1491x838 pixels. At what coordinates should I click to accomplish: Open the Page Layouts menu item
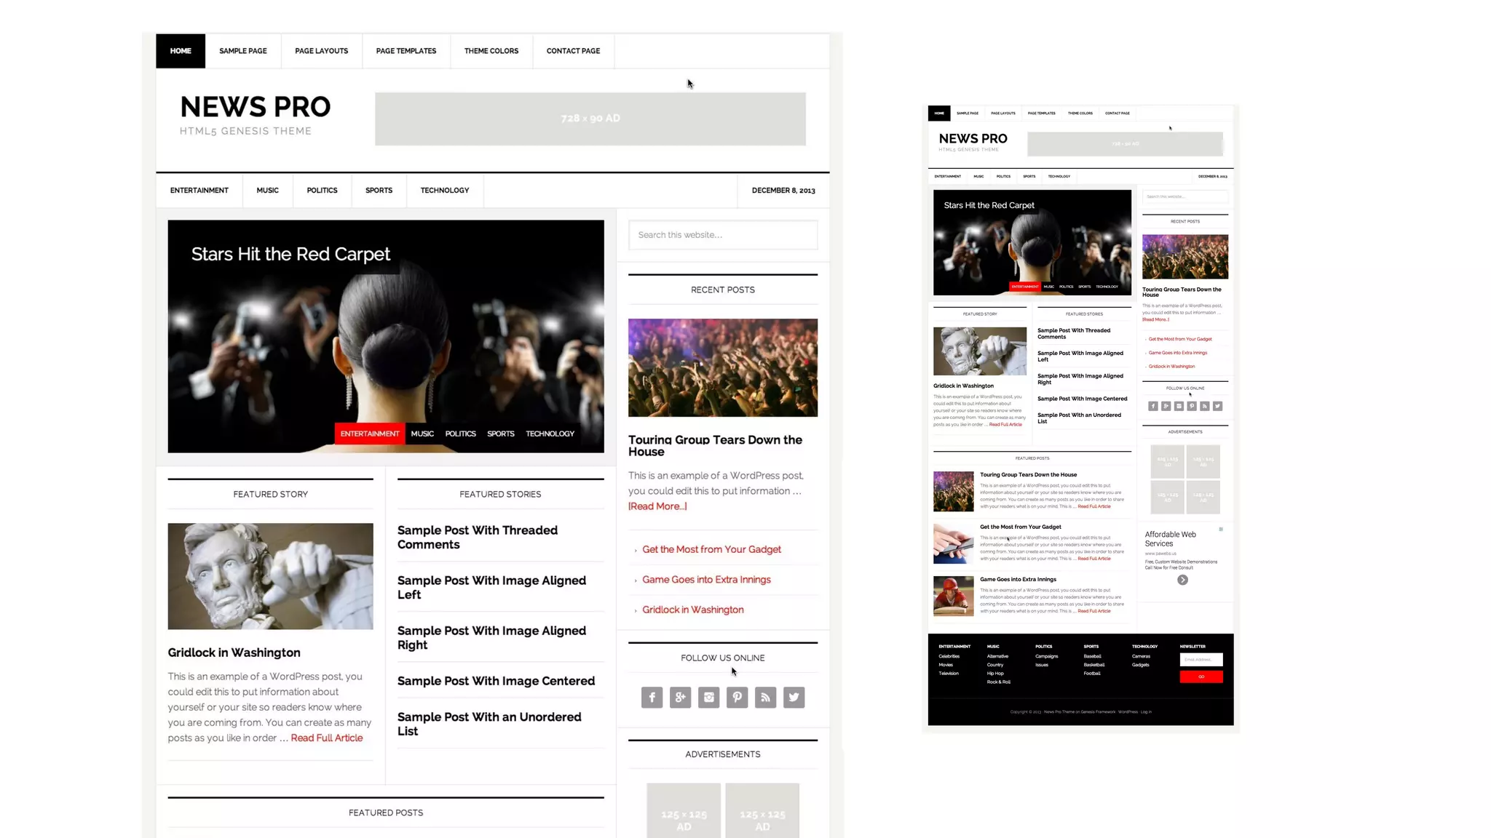coord(321,51)
